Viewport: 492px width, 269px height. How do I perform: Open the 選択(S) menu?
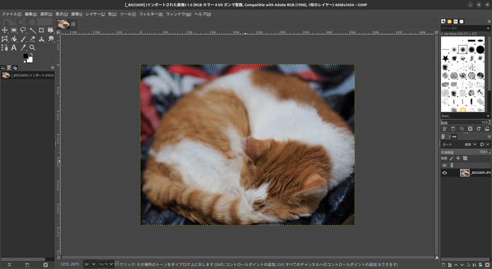click(46, 14)
